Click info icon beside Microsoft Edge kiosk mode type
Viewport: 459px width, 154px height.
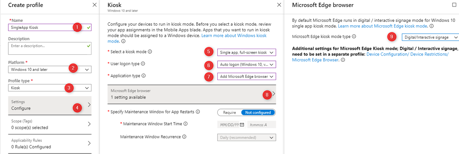(x=354, y=37)
